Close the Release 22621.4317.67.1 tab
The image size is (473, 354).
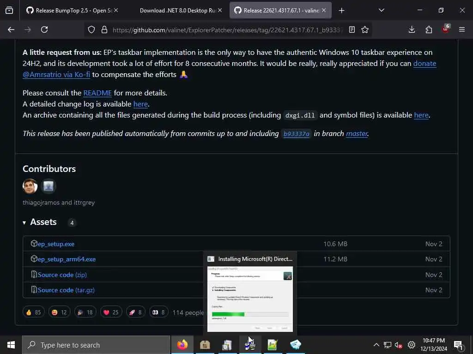coord(324,10)
